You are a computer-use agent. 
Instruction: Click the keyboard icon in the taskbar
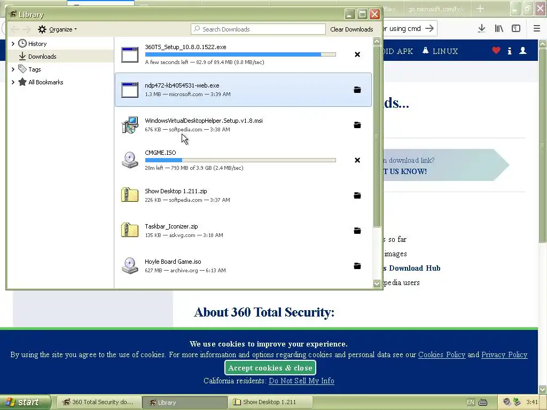pos(483,403)
